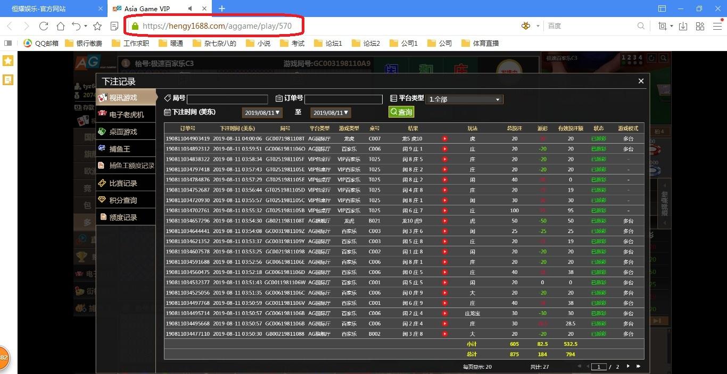Open the 捕鱼王额度记录 tab
This screenshot has height=374, width=727.
click(126, 165)
